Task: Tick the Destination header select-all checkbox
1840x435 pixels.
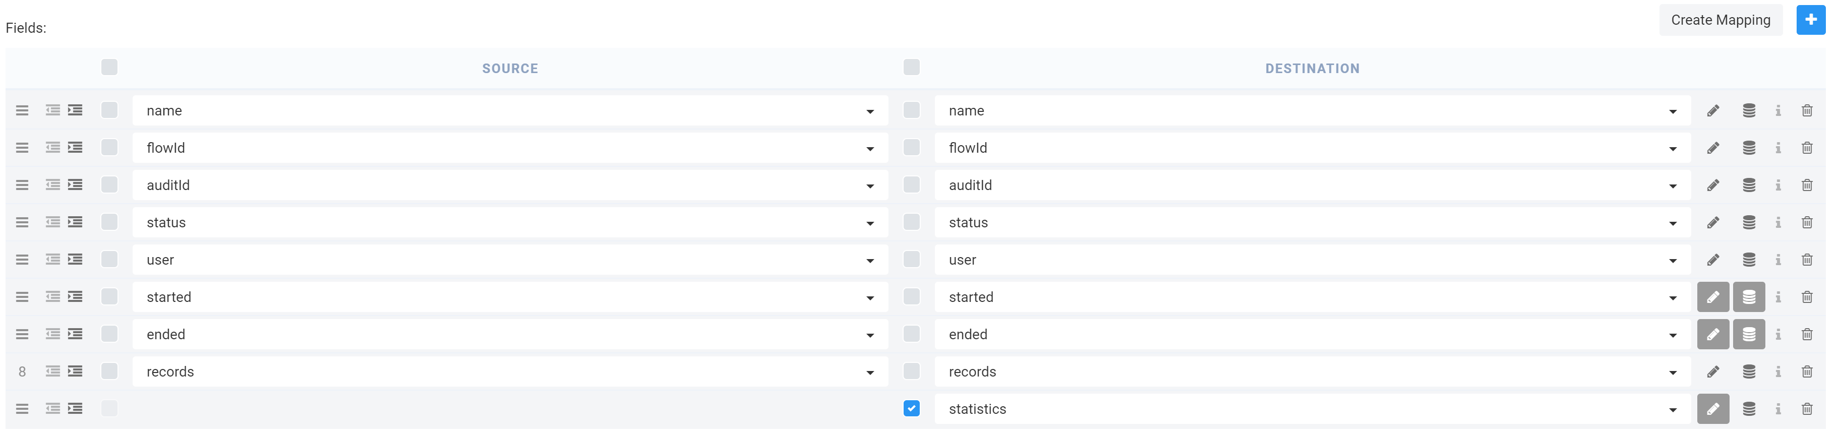Action: (x=912, y=67)
